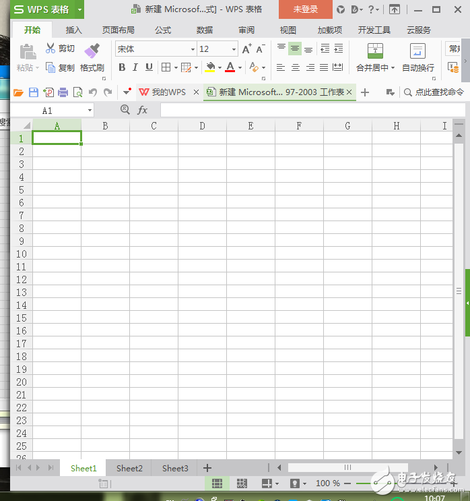Open file with the folder icon
The width and height of the screenshot is (470, 501).
(x=18, y=92)
